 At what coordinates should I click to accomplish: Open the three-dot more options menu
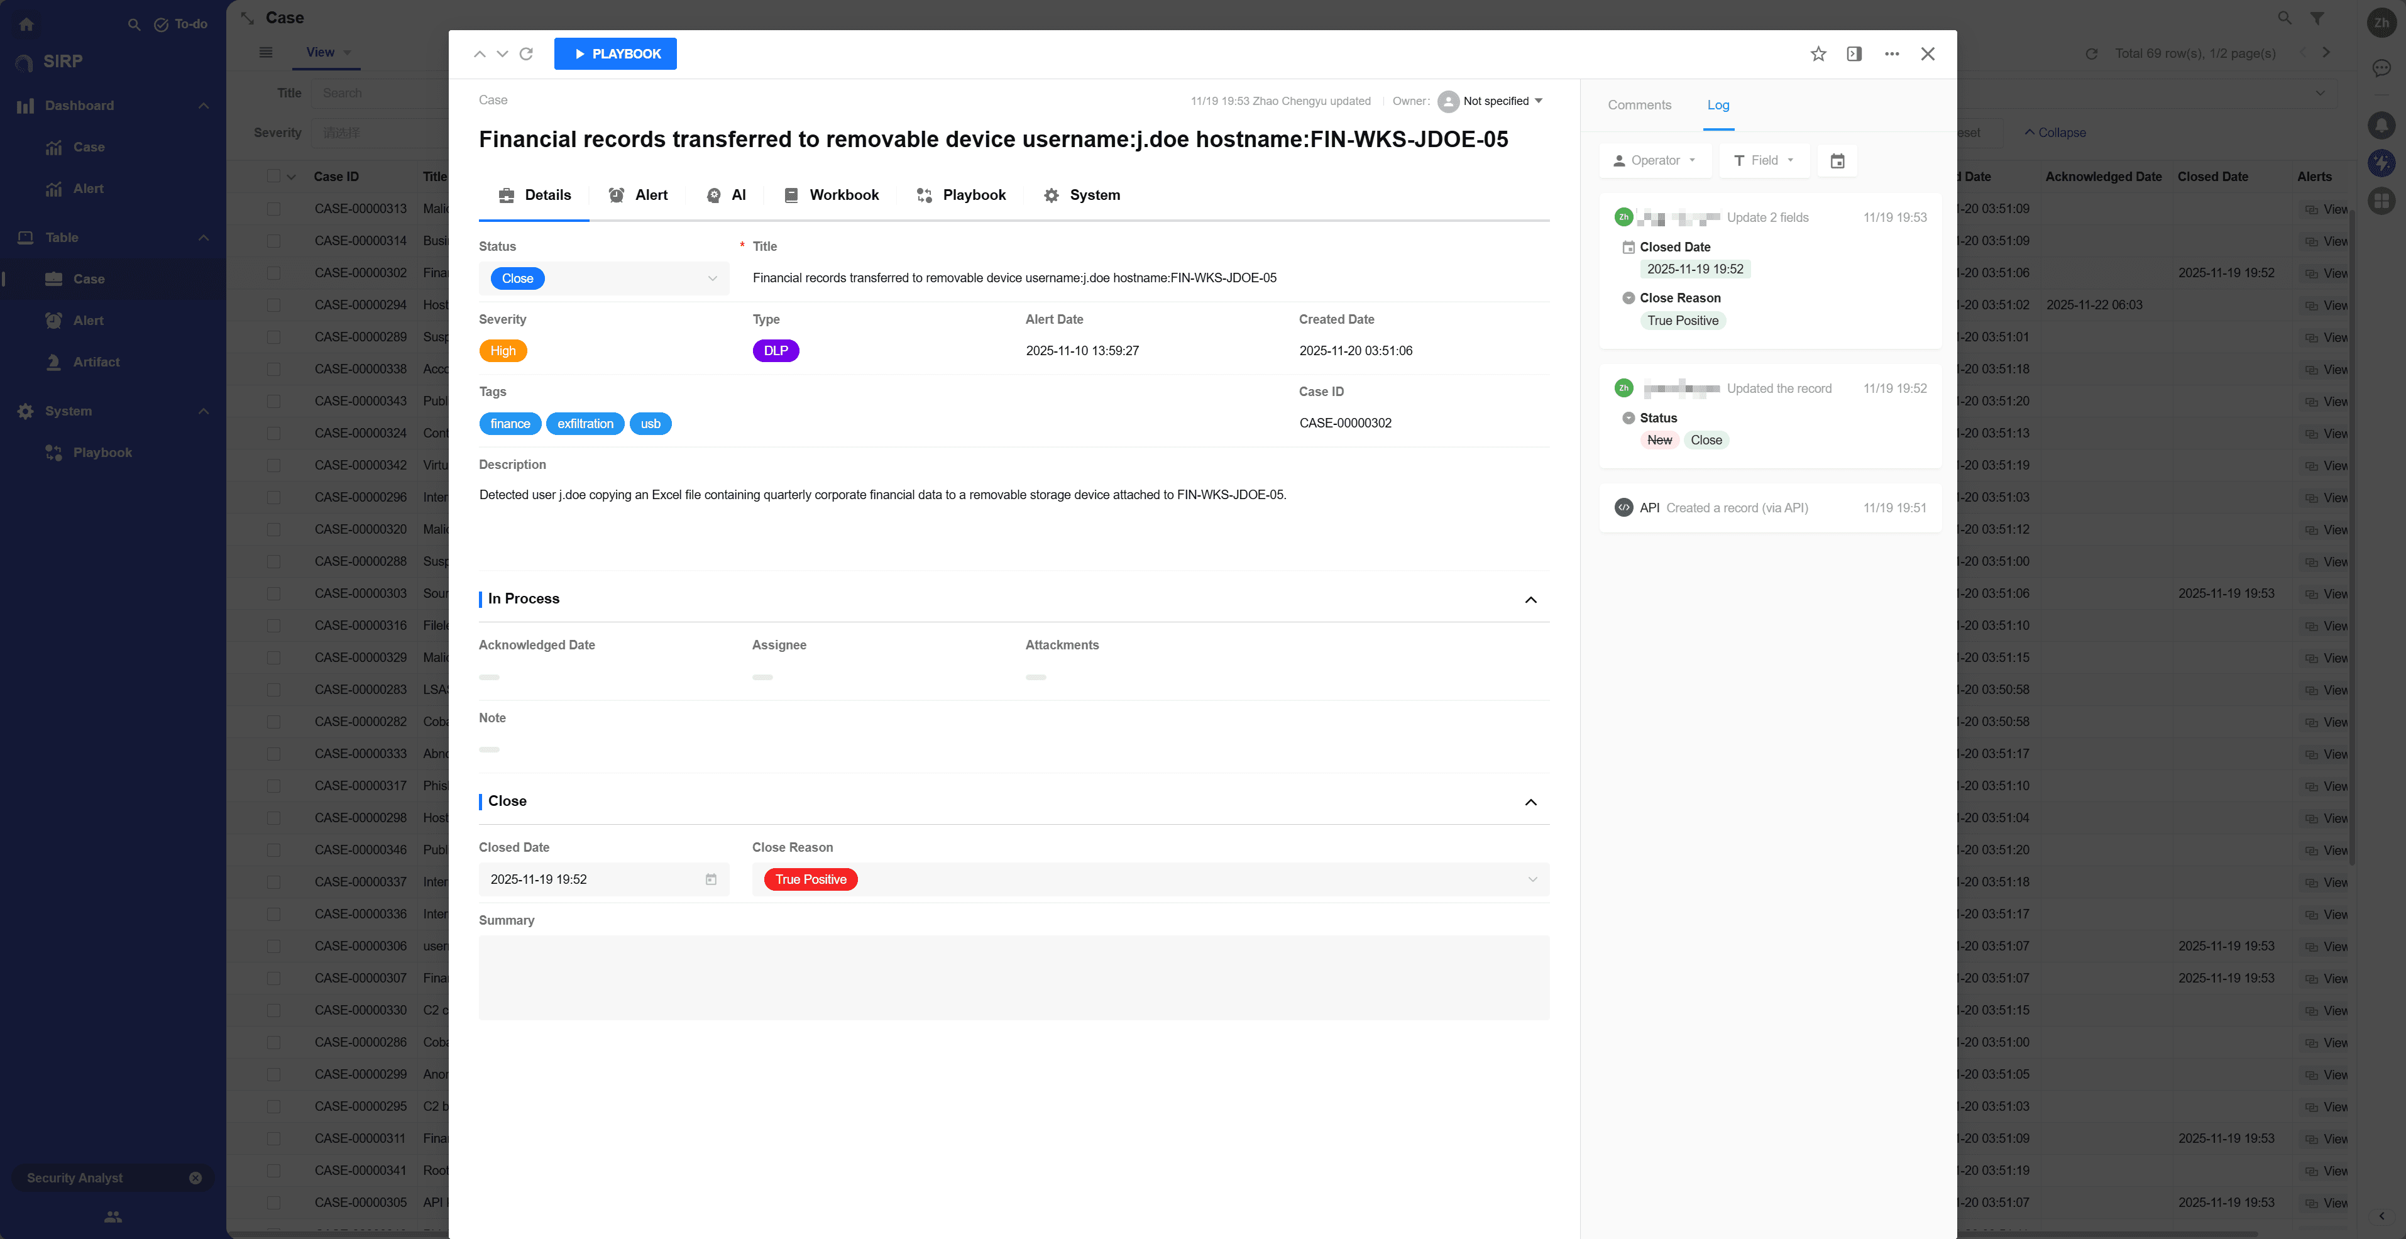click(x=1891, y=54)
